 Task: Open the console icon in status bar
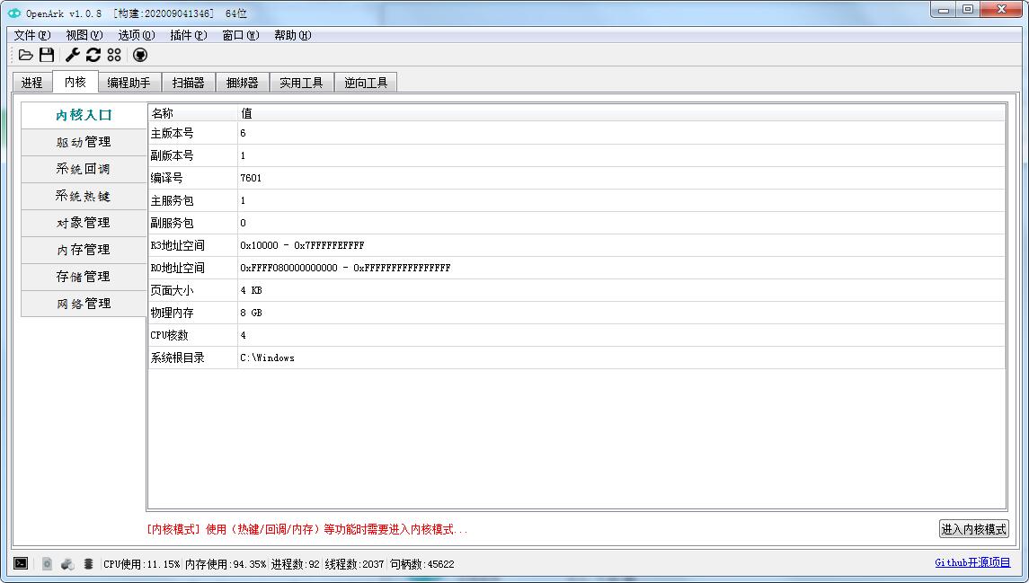21,563
